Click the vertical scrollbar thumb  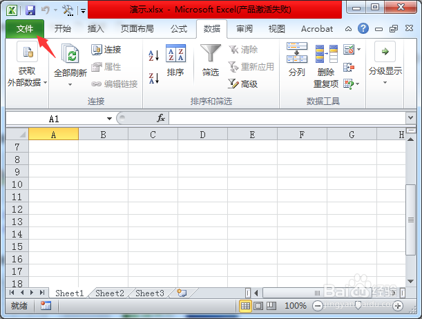point(411,220)
